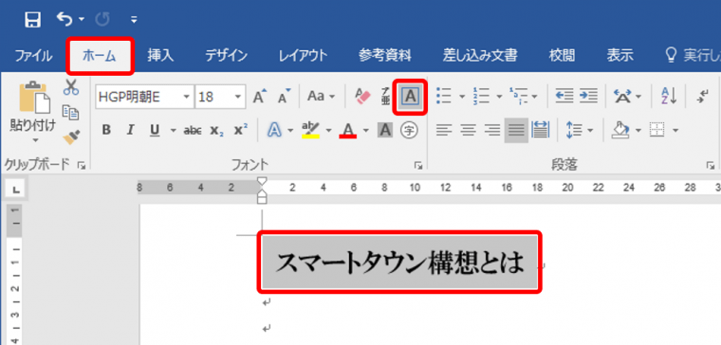Open the undo history dropdown arrow
Image resolution: width=721 pixels, height=345 pixels.
coord(82,19)
